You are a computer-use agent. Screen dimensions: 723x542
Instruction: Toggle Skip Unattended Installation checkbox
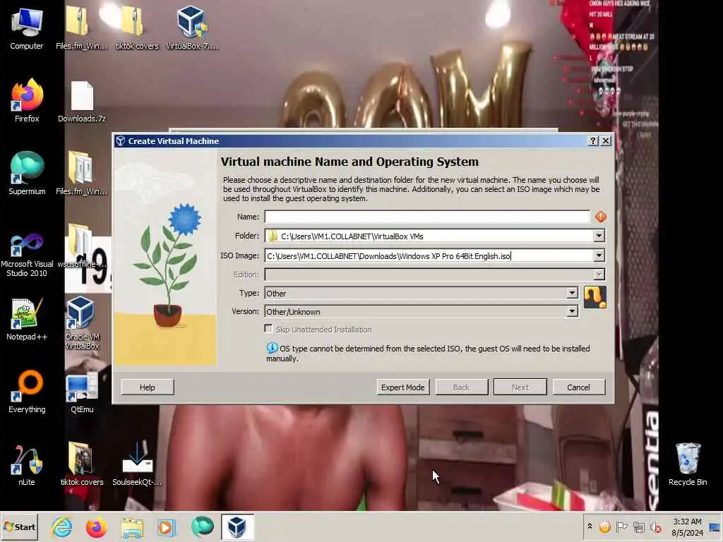pyautogui.click(x=268, y=329)
